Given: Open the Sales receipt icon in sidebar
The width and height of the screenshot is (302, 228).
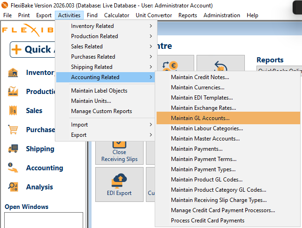Looking at the screenshot, I should click(13, 110).
